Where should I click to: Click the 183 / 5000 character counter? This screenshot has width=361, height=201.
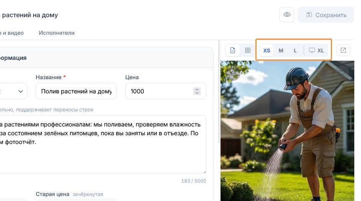[194, 181]
